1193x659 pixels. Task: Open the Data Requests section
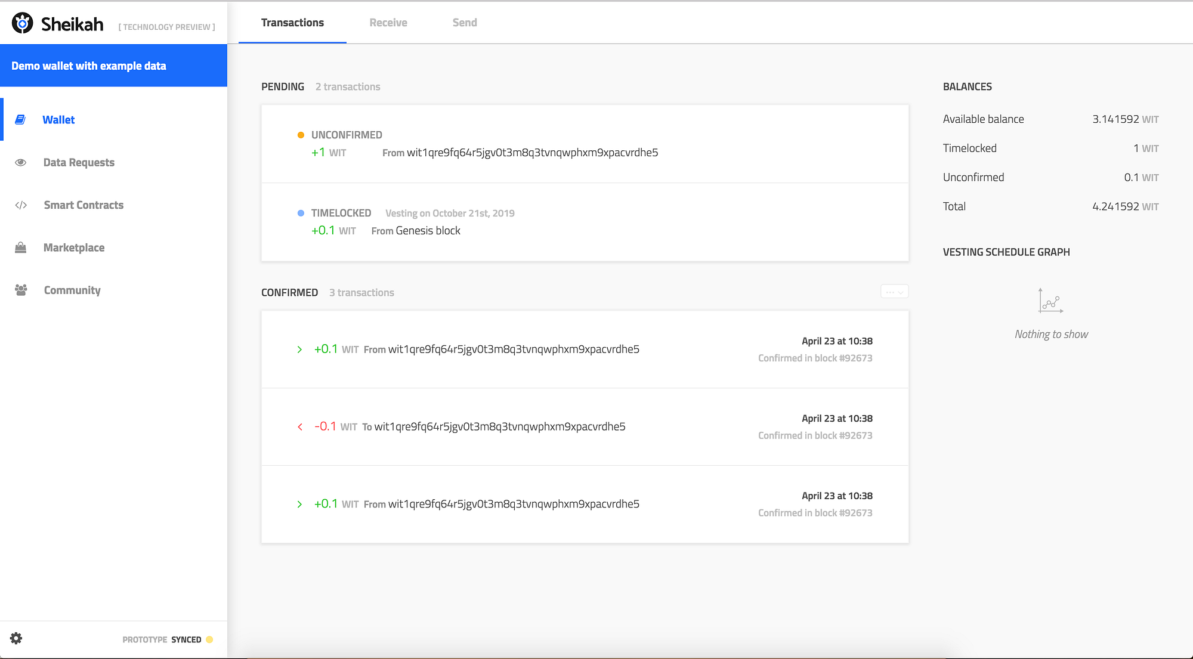pyautogui.click(x=79, y=162)
